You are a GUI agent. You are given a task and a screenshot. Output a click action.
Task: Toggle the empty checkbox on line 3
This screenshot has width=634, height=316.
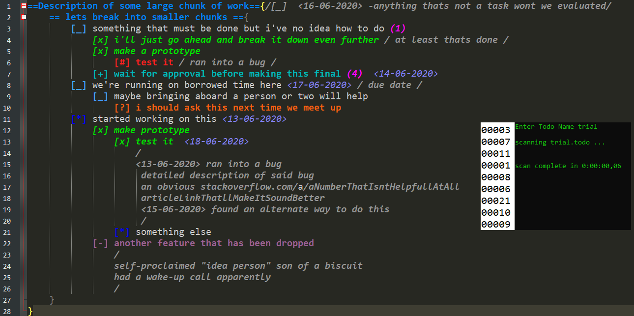pyautogui.click(x=79, y=29)
